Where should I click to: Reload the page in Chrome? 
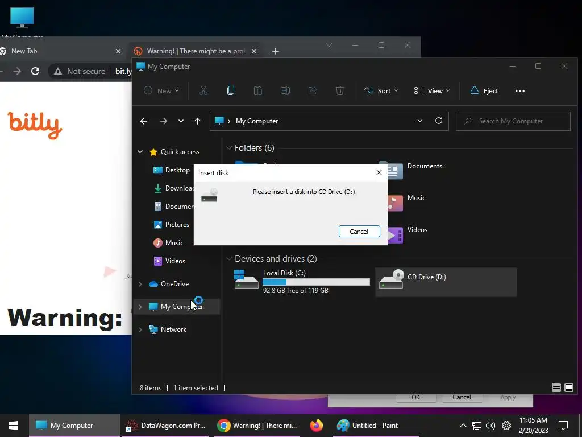(35, 71)
